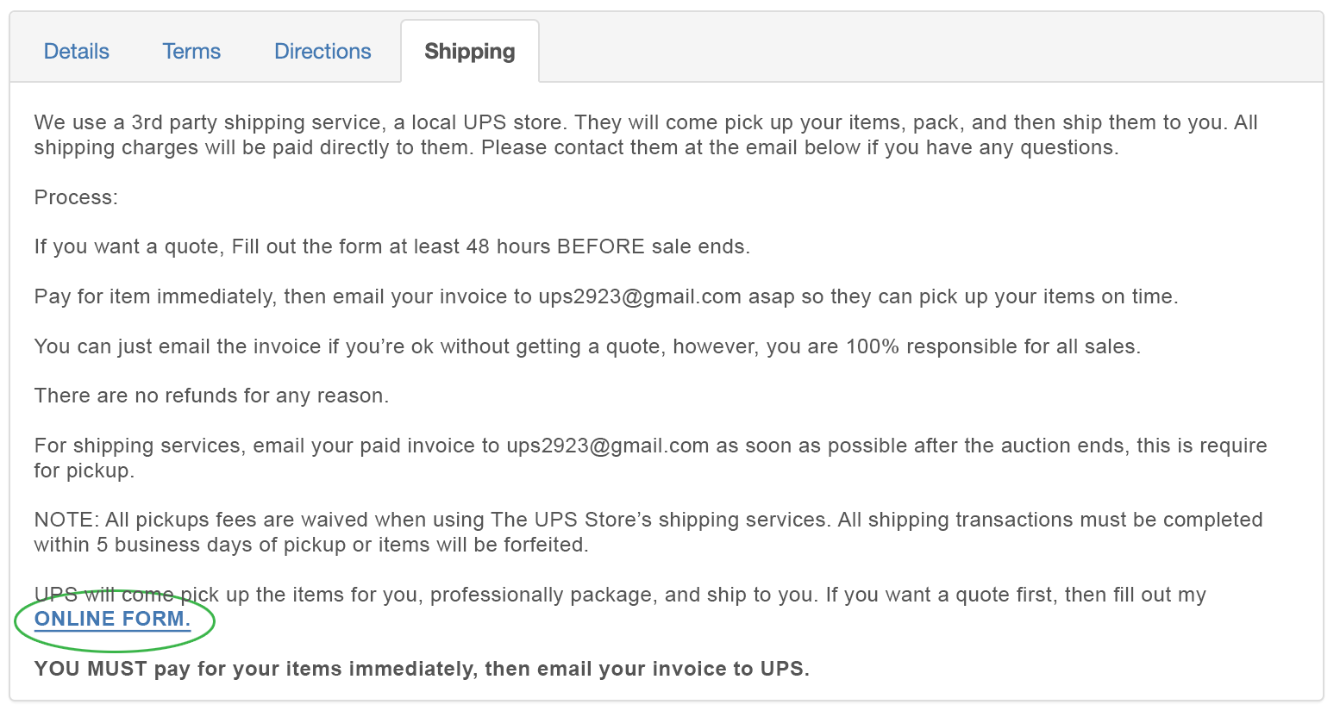
Task: Open the ONLINE FORM link
Action: (112, 619)
